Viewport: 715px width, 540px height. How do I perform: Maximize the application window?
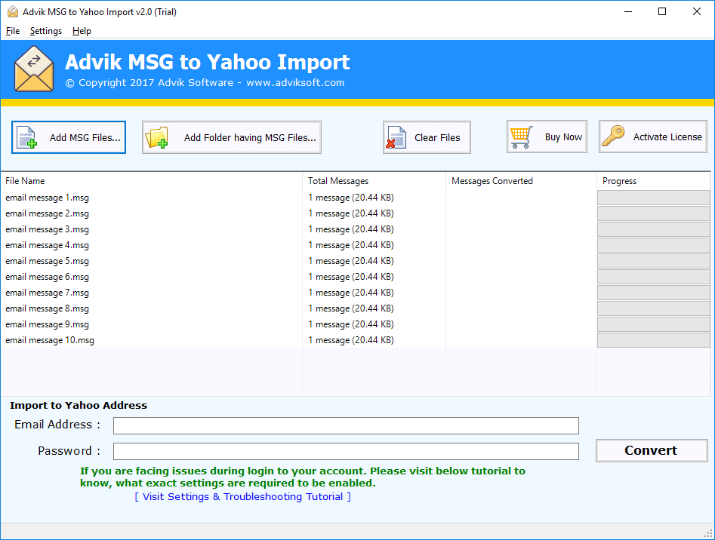[662, 12]
